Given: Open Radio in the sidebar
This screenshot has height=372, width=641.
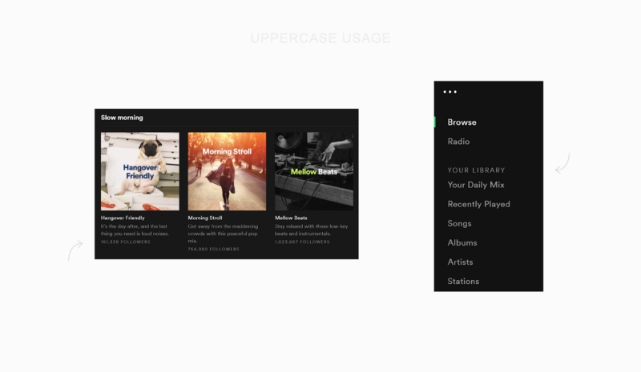Looking at the screenshot, I should tap(458, 142).
